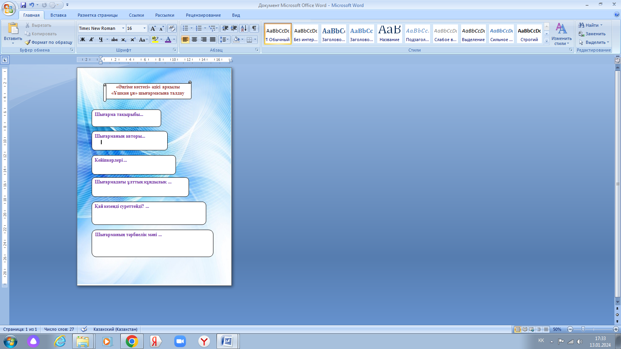The image size is (621, 349).
Task: Click the Format Painter brush icon
Action: pos(28,42)
